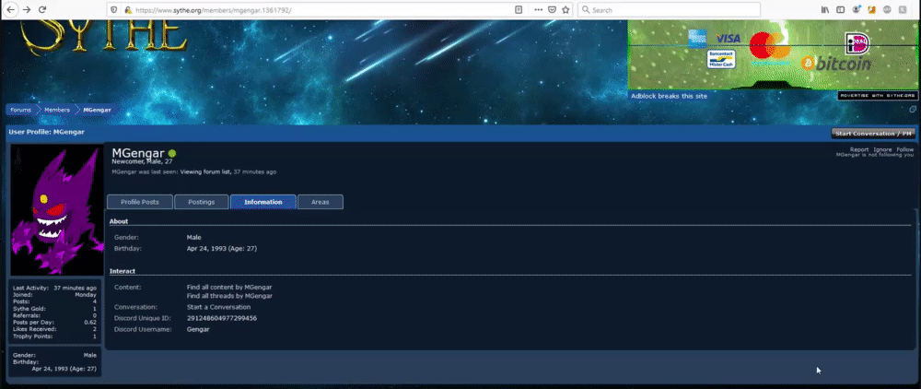Click Newcomer, Male, 27 subtitle
The height and width of the screenshot is (389, 921).
pos(142,161)
